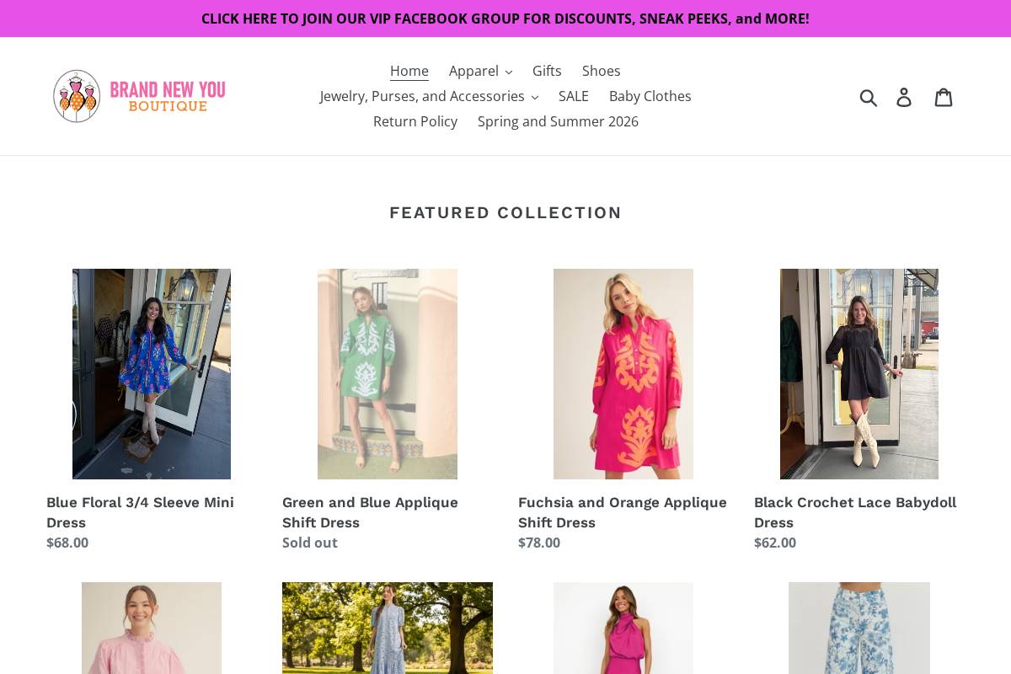1011x674 pixels.
Task: Click the Black Crochet Lace Babydoll Dress image
Action: (x=859, y=374)
